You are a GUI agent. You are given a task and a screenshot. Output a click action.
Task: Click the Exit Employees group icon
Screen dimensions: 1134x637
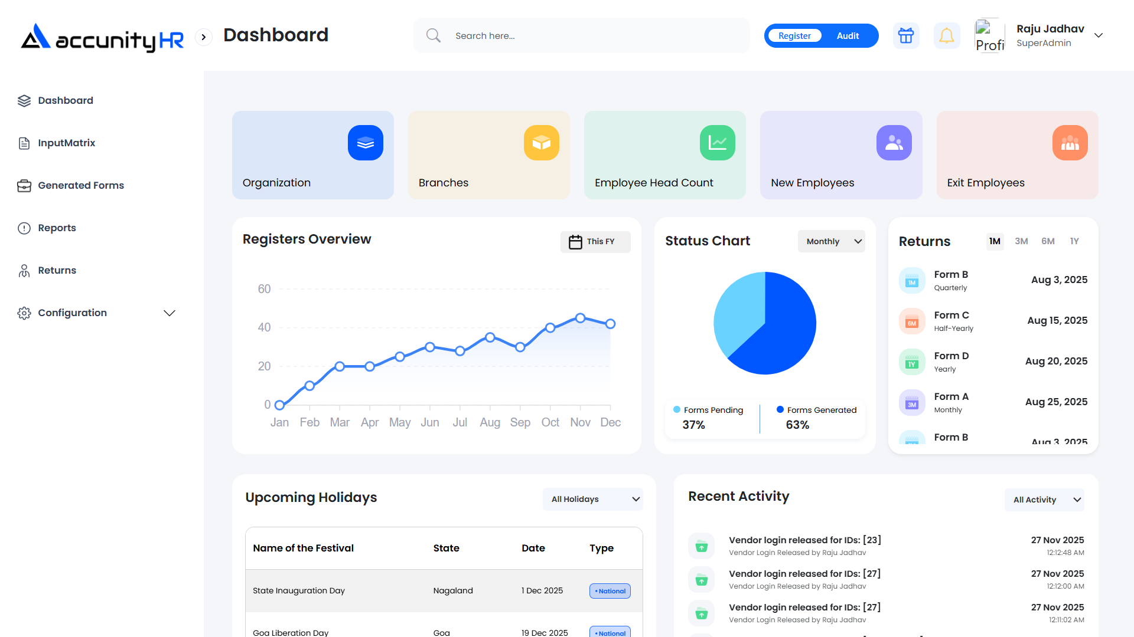1070,143
